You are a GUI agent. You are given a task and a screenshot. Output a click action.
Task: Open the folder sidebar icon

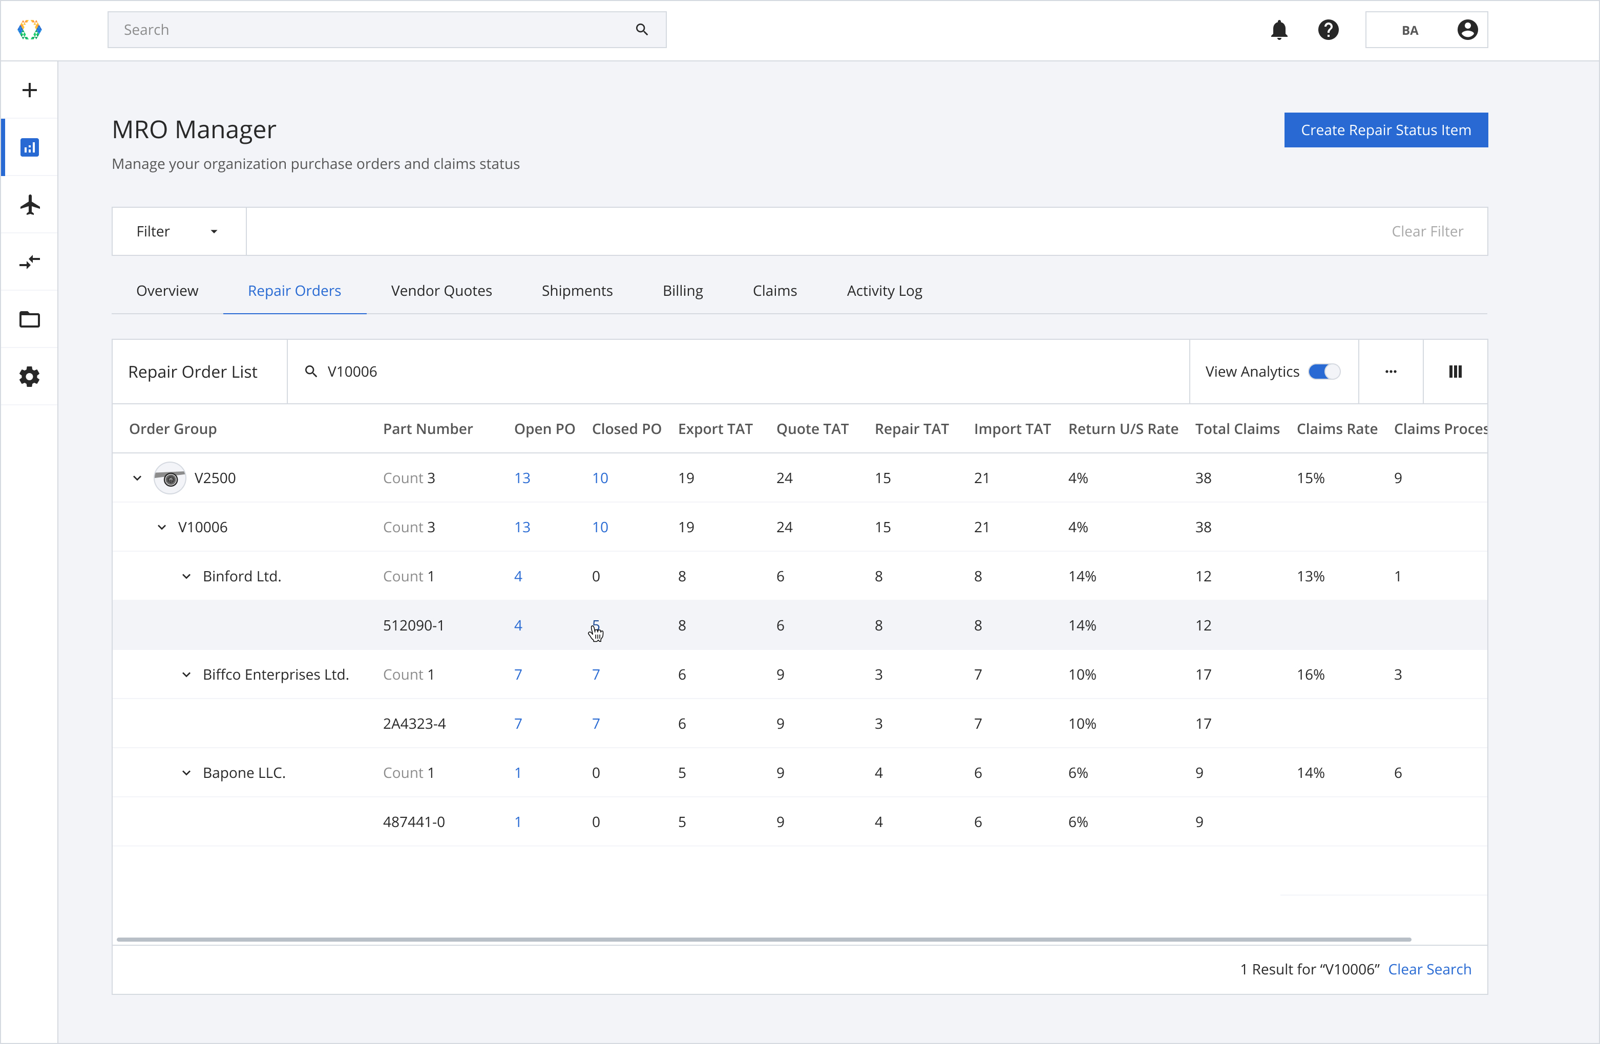click(30, 319)
